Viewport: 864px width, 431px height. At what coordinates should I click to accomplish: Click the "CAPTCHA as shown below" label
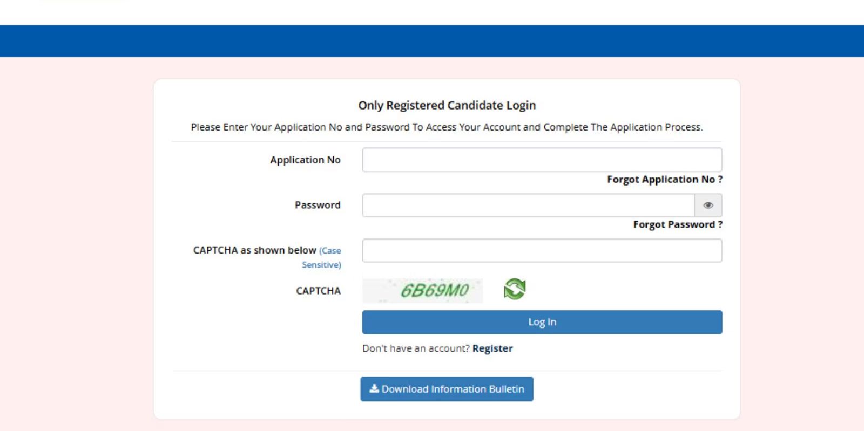tap(254, 250)
